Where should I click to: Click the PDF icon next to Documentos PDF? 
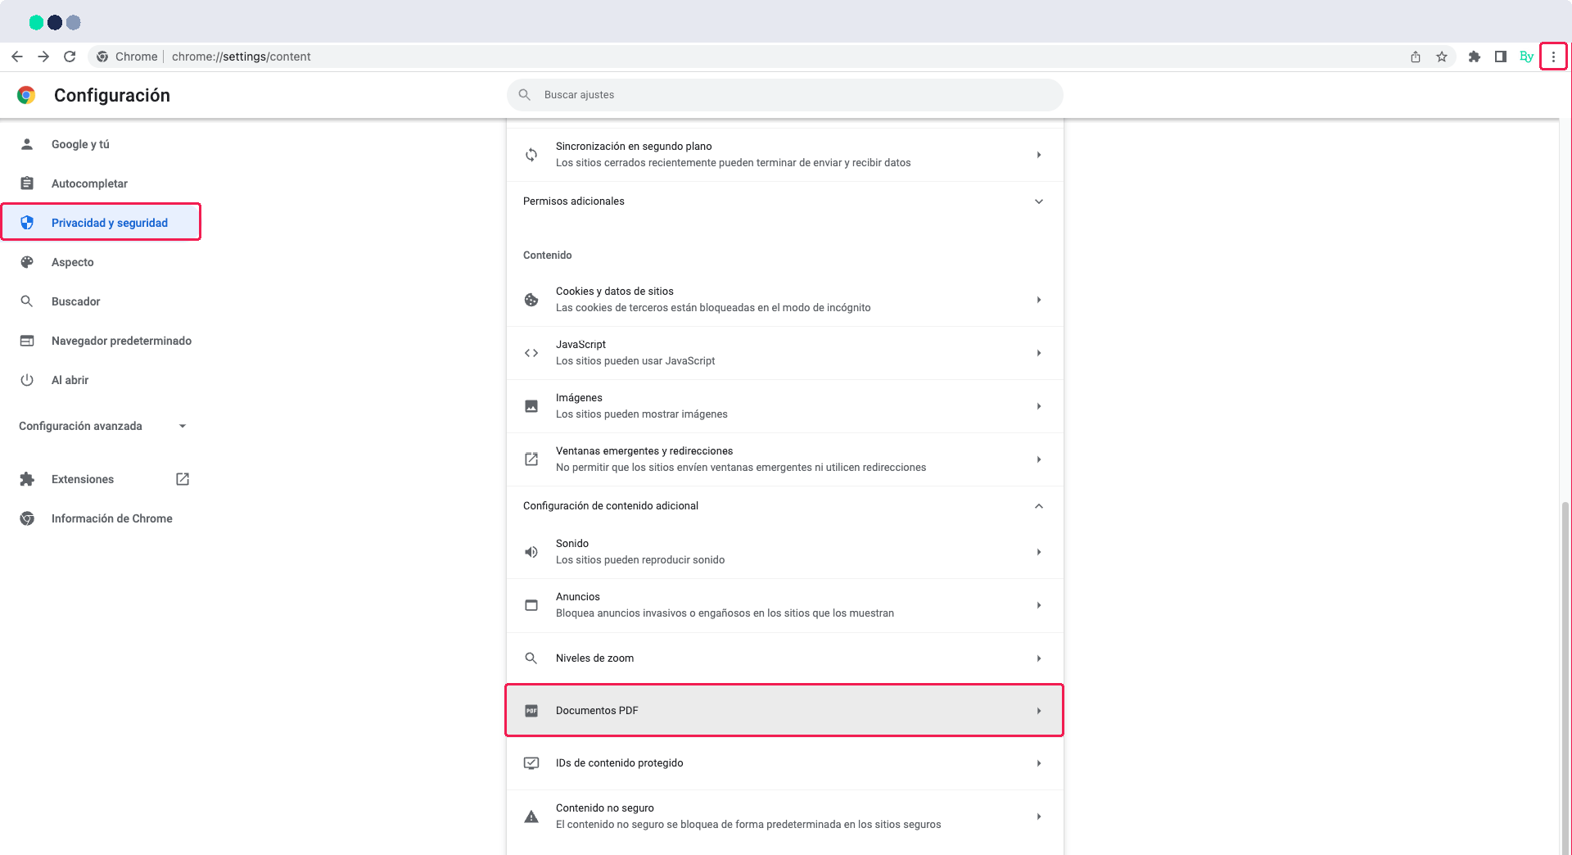(x=532, y=710)
